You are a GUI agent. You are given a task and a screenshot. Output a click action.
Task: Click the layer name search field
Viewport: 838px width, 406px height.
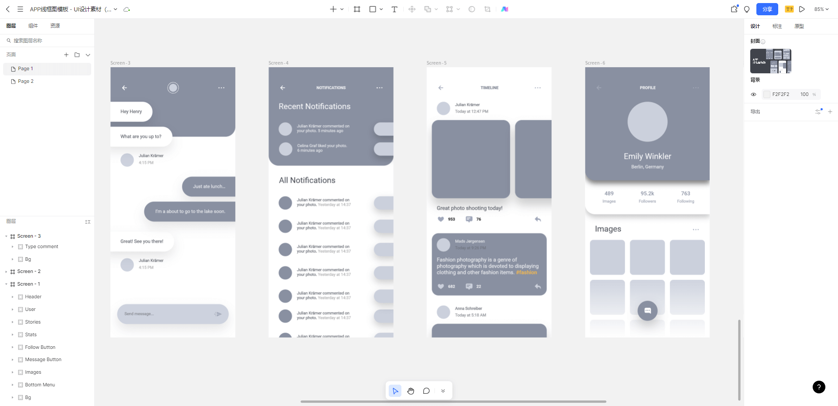(48, 41)
